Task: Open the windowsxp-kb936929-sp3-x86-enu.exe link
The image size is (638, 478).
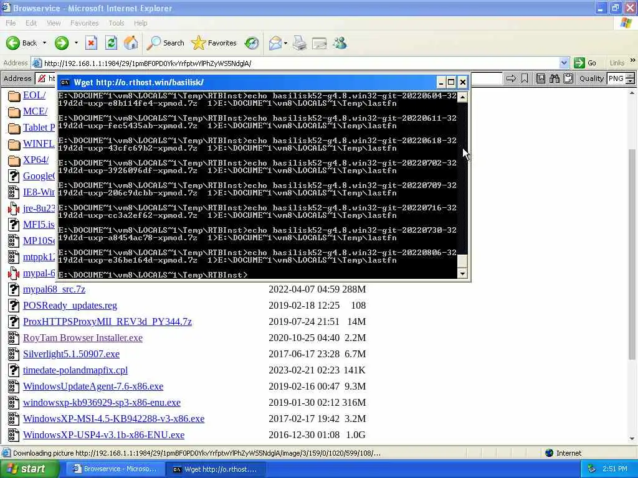Action: pos(102,403)
